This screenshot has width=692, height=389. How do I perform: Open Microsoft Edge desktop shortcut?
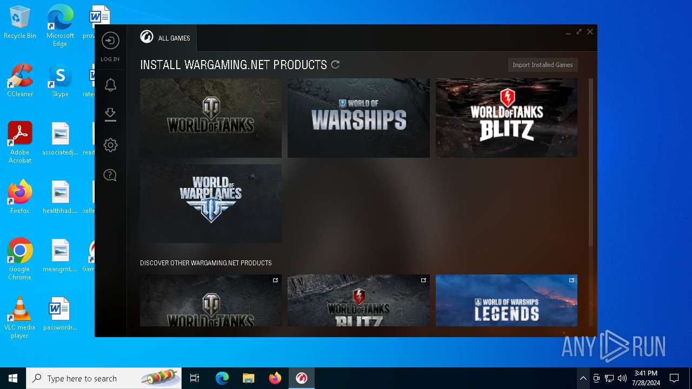(x=60, y=26)
